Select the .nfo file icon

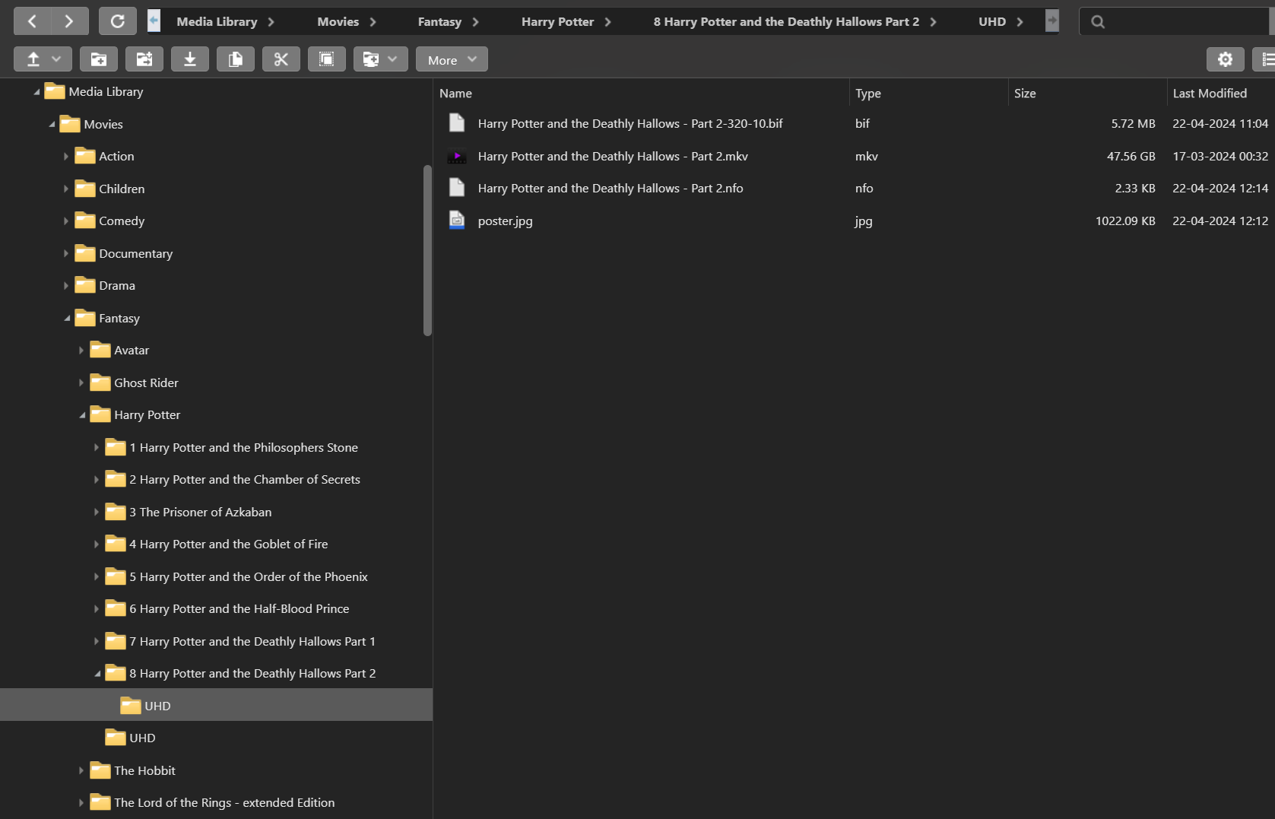(457, 188)
